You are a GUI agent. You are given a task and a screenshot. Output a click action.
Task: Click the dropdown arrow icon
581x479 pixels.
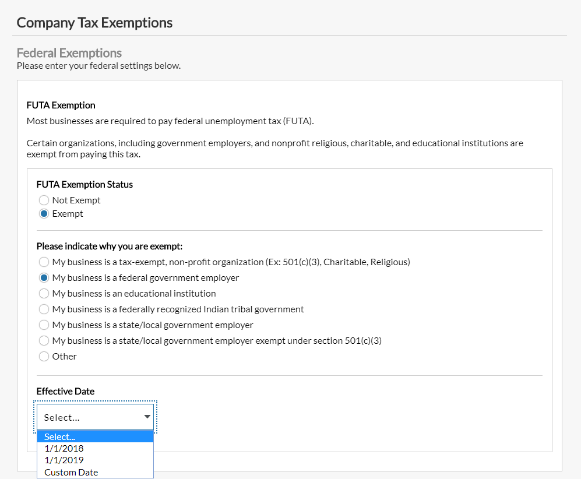click(147, 417)
